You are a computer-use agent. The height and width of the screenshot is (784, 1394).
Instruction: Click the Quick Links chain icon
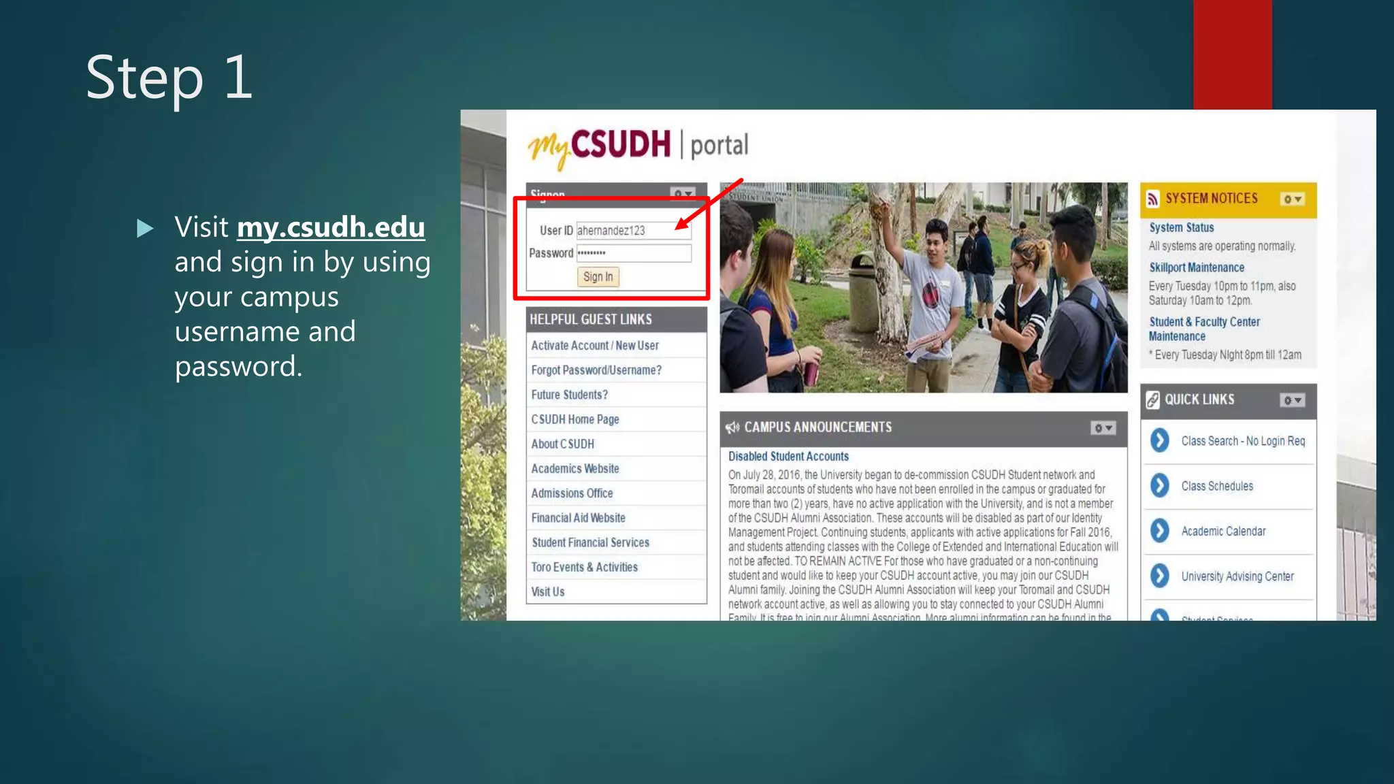(x=1152, y=399)
